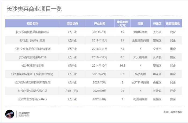
Task: Click the area value 15
Action: [x=122, y=32]
